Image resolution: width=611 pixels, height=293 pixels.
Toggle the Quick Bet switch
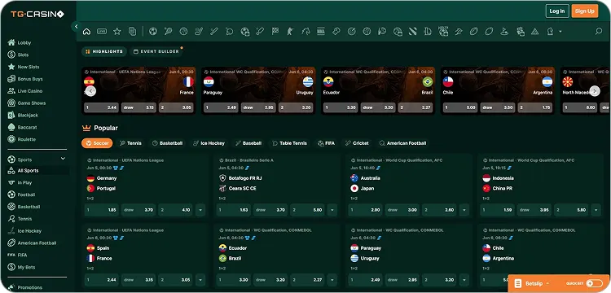point(594,283)
